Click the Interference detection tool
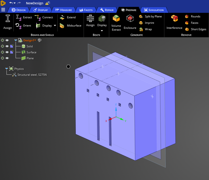209x180 pixels. [x=174, y=19]
